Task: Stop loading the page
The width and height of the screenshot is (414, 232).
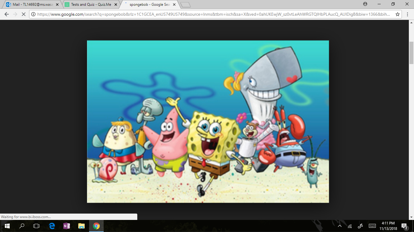Action: (24, 14)
